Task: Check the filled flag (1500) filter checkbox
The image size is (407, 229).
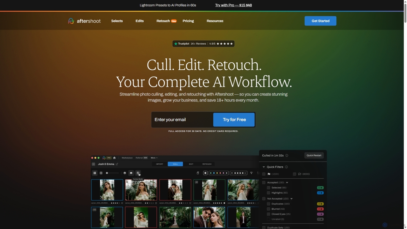Action: pyautogui.click(x=264, y=174)
